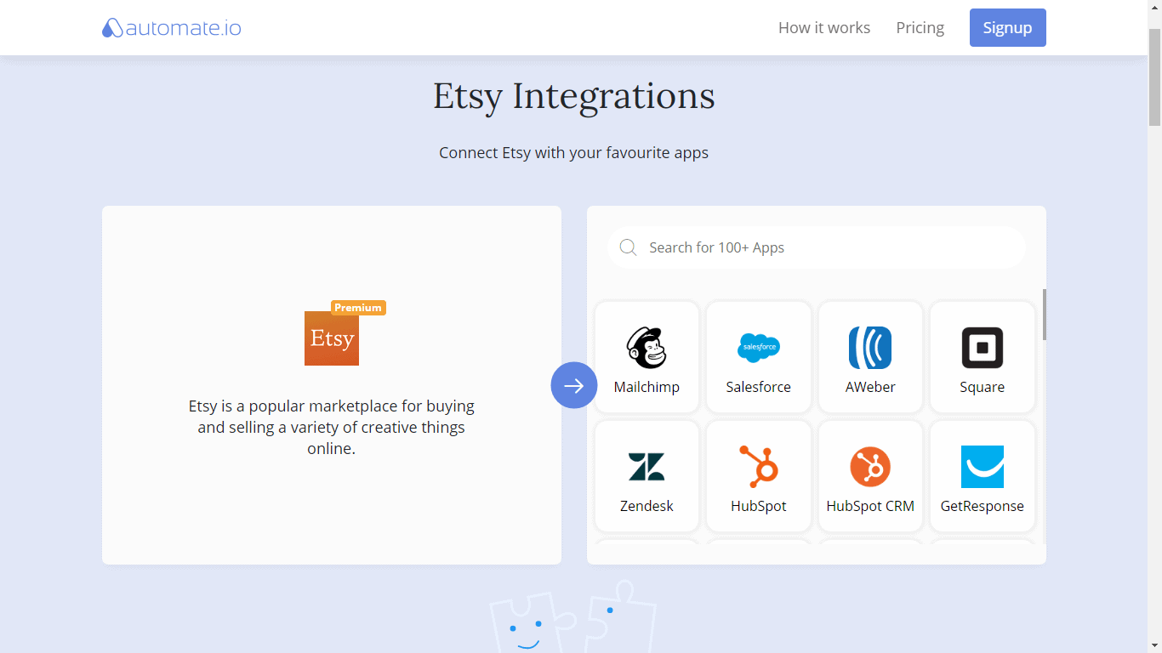Click the apps list scrollbar thumb
The height and width of the screenshot is (653, 1162).
tap(1044, 315)
